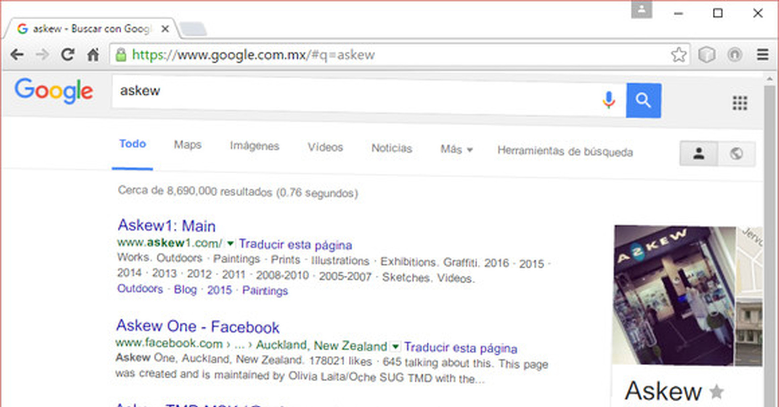Switch to the Imágenes tab
Image resolution: width=779 pixels, height=407 pixels.
tap(255, 146)
